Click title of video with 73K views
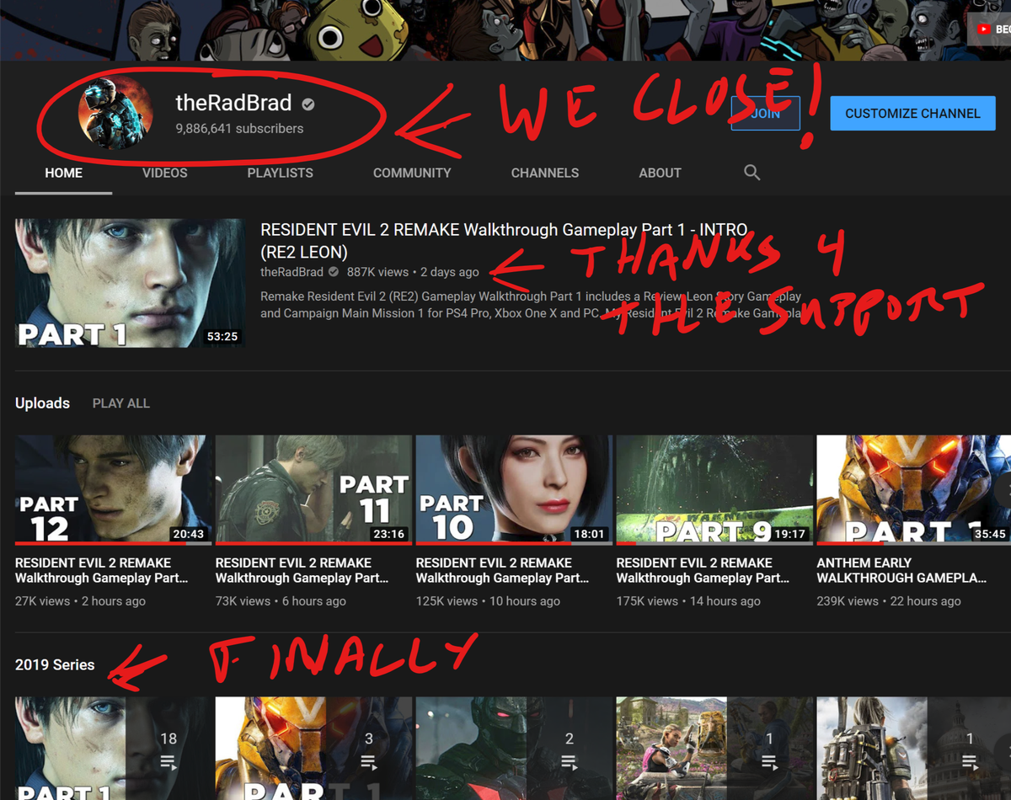 (x=302, y=570)
